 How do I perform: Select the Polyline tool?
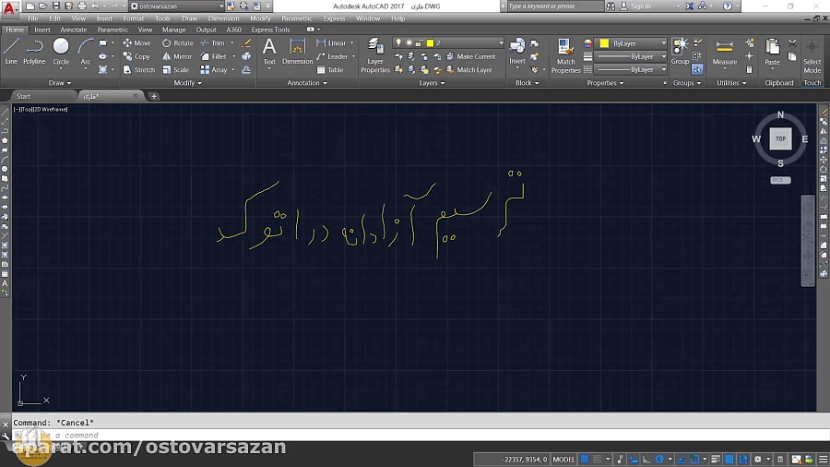34,52
